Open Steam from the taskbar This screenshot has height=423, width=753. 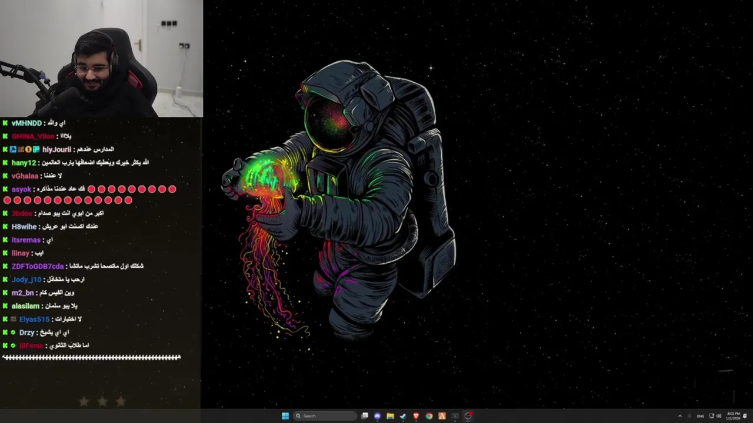point(403,416)
